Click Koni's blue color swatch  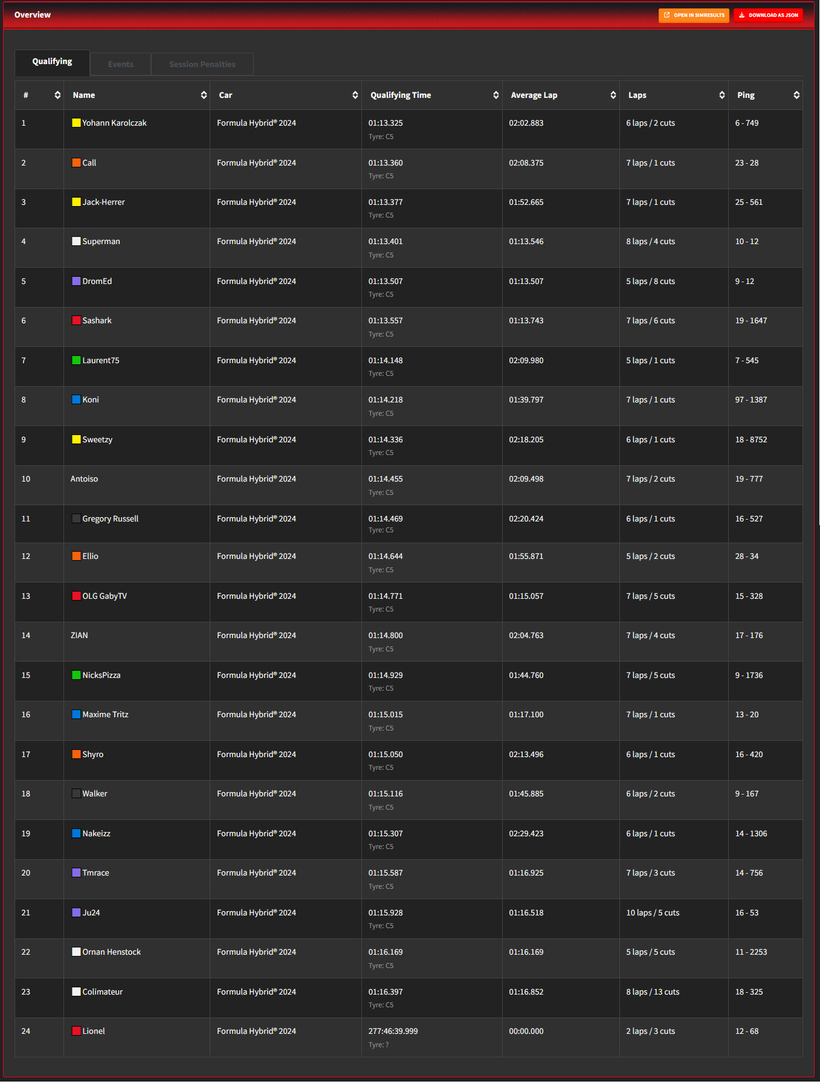(76, 399)
